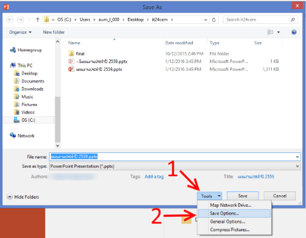Click the Documents folder icon
The height and width of the screenshot is (238, 306).
click(17, 81)
